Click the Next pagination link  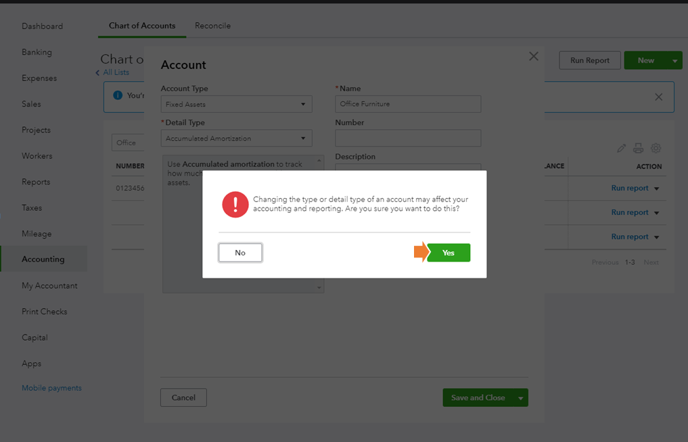[651, 262]
